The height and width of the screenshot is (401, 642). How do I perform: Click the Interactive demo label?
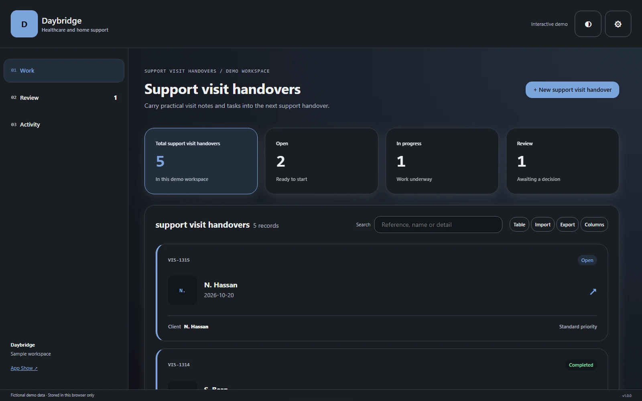[549, 24]
